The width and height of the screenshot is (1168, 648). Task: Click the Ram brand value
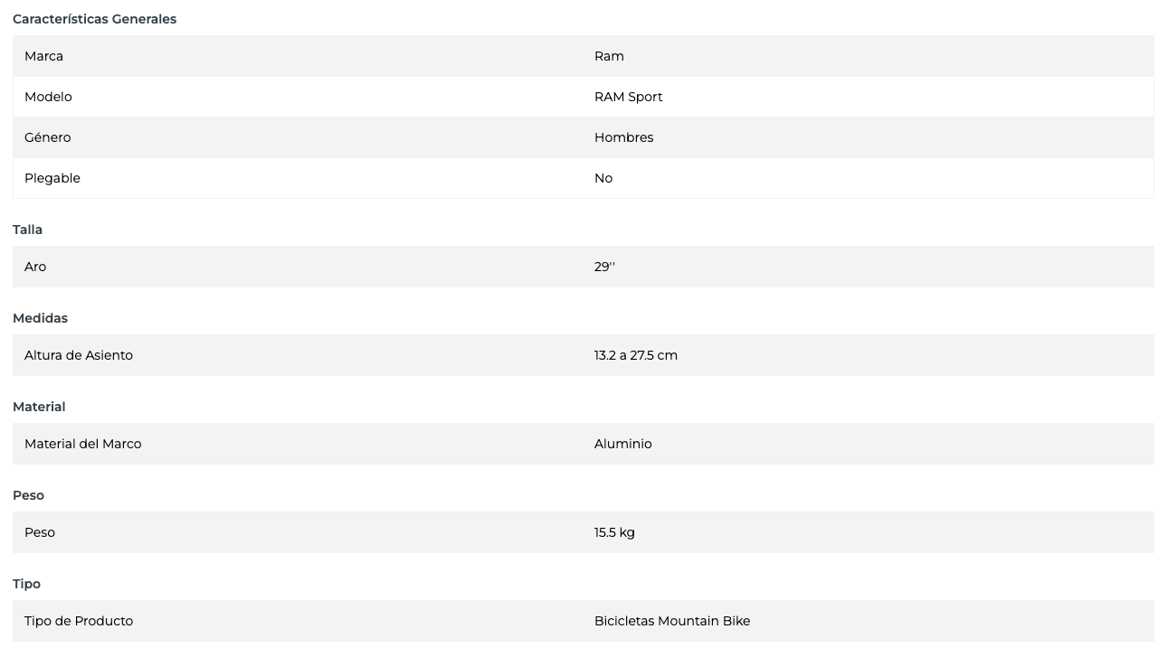pyautogui.click(x=609, y=56)
